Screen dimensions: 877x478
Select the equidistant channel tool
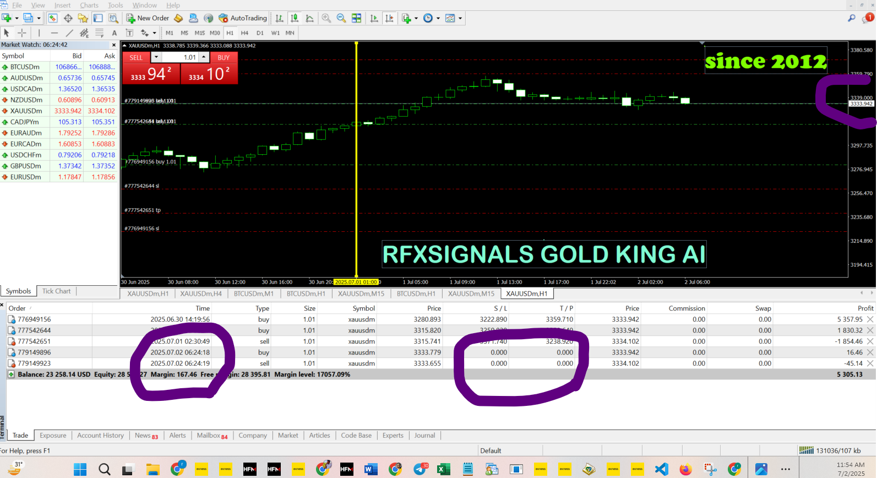(x=84, y=33)
